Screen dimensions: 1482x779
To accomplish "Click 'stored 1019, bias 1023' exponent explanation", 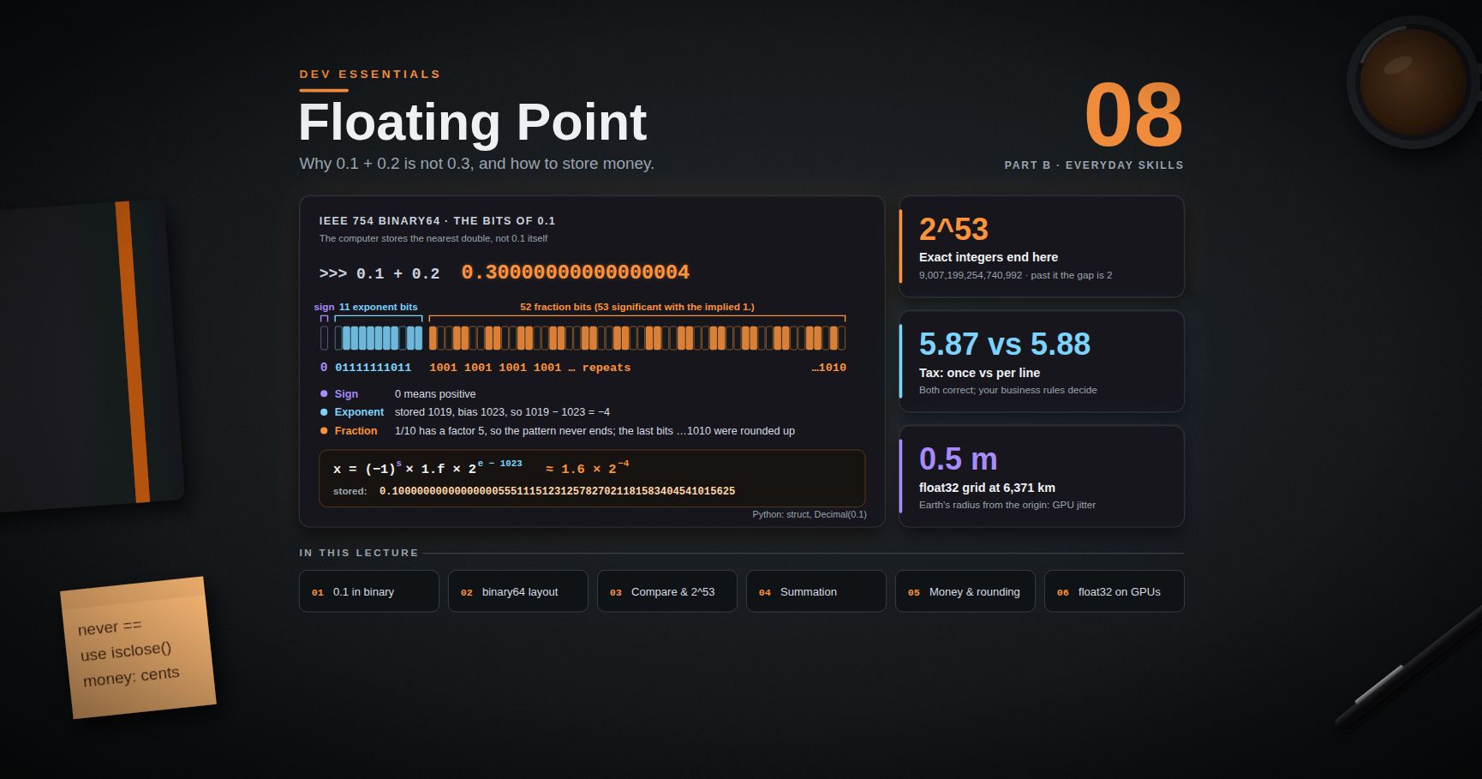I will point(502,412).
